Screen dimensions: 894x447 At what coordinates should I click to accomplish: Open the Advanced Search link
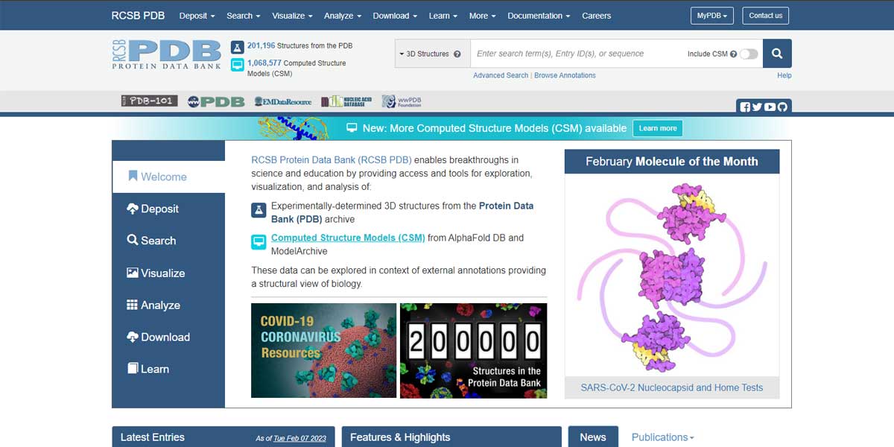tap(501, 75)
